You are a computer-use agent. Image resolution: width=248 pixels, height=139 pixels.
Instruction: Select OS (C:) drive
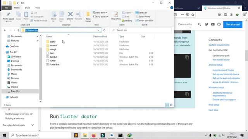pyautogui.click(x=14, y=87)
